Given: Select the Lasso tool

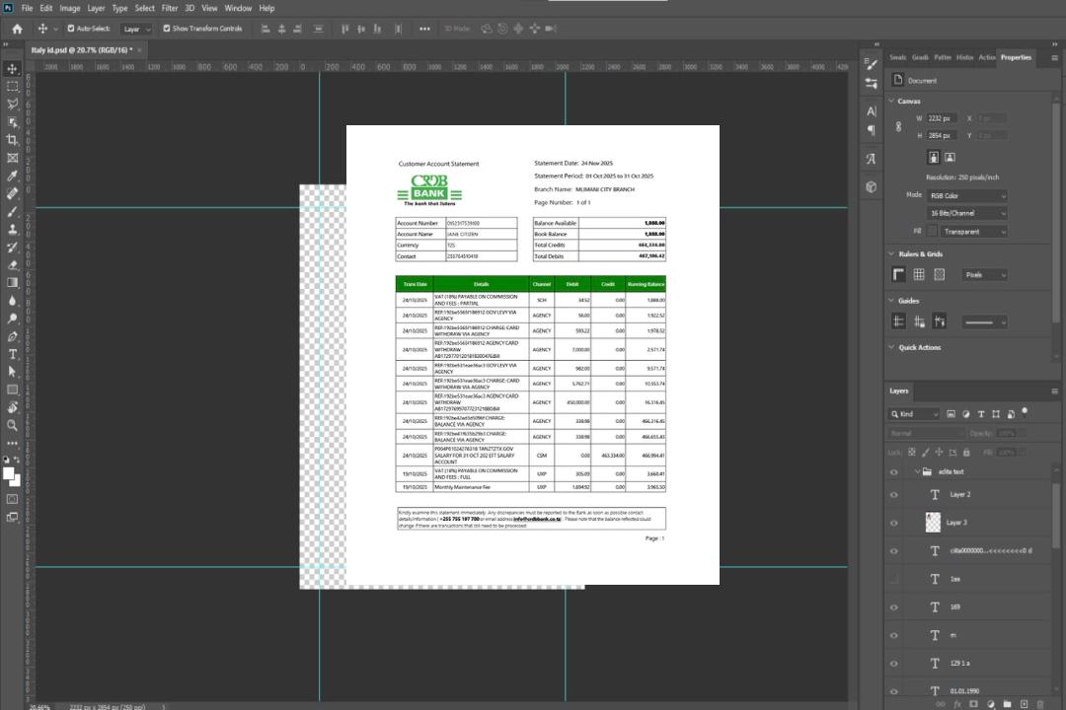Looking at the screenshot, I should click(x=12, y=104).
